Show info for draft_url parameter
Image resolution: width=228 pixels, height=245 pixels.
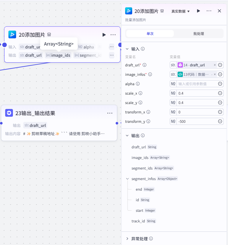click(144, 65)
